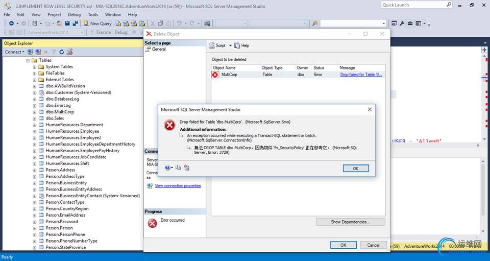Open the Window menu
This screenshot has height=261, width=490.
[113, 14]
